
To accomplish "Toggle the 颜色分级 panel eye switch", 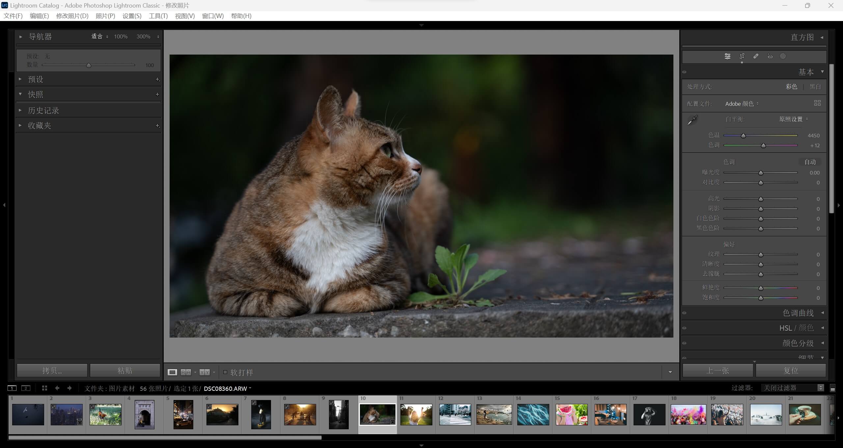I will (x=684, y=343).
